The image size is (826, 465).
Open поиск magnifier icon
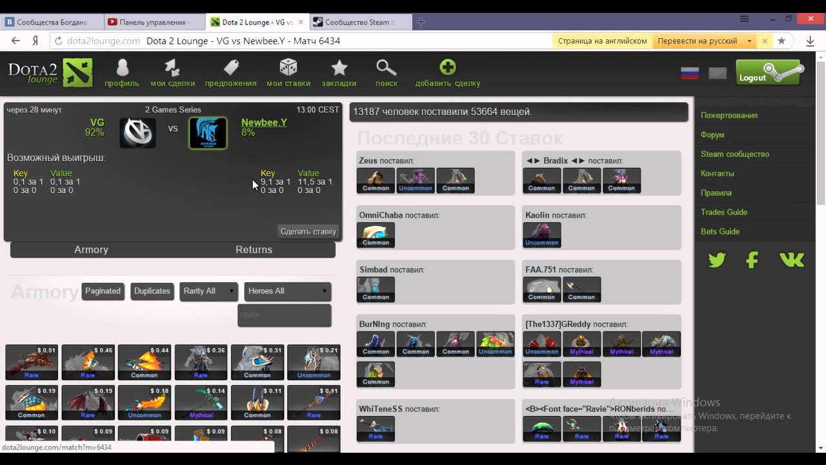(386, 68)
